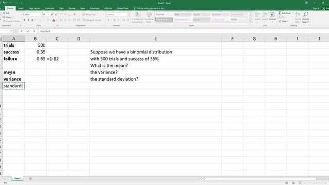Select column E header
This screenshot has width=329, height=185.
click(155, 39)
